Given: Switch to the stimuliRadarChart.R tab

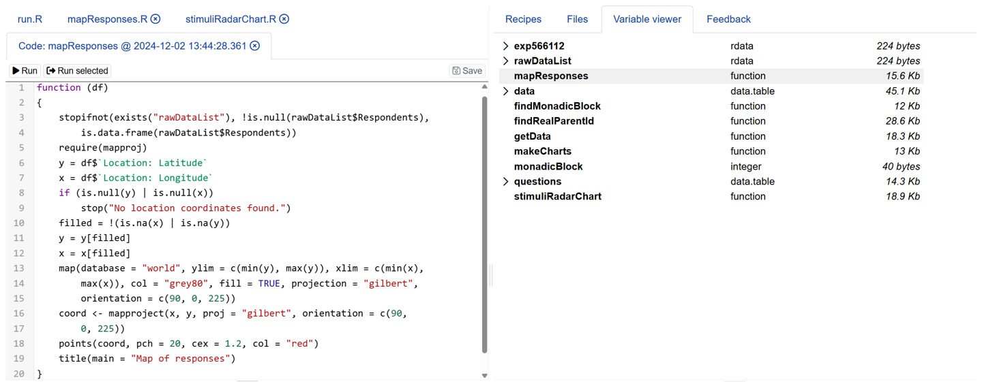Looking at the screenshot, I should 230,19.
